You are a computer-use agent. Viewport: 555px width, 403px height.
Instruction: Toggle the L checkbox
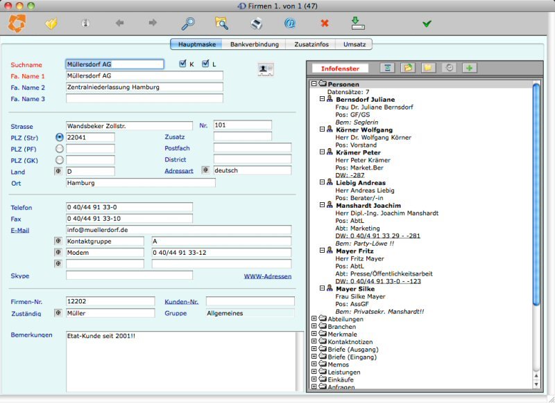pos(205,64)
